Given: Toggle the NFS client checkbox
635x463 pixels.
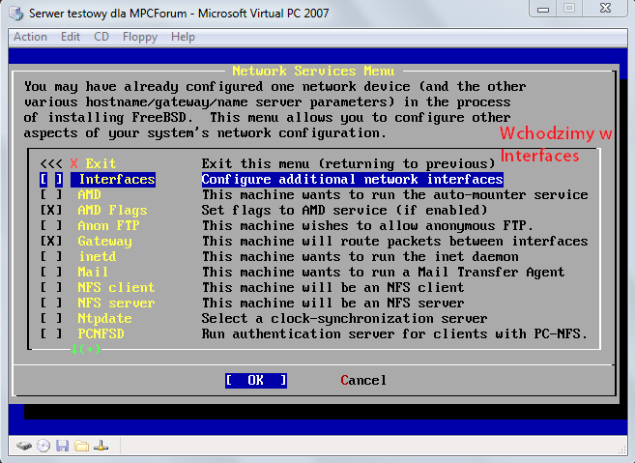Looking at the screenshot, I should (51, 287).
